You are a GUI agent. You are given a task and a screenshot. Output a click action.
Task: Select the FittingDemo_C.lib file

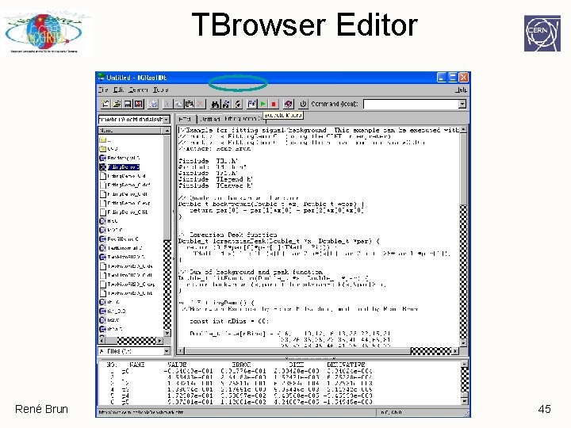(125, 212)
